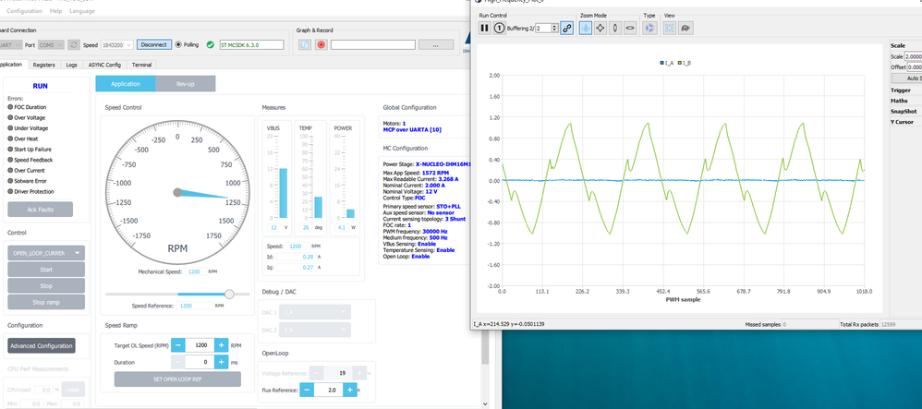Click the Start motor button
This screenshot has width=922, height=409.
46,270
